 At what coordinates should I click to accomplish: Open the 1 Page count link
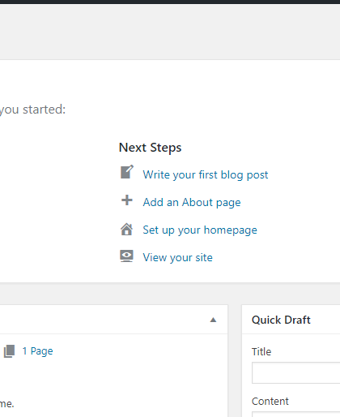pos(37,351)
